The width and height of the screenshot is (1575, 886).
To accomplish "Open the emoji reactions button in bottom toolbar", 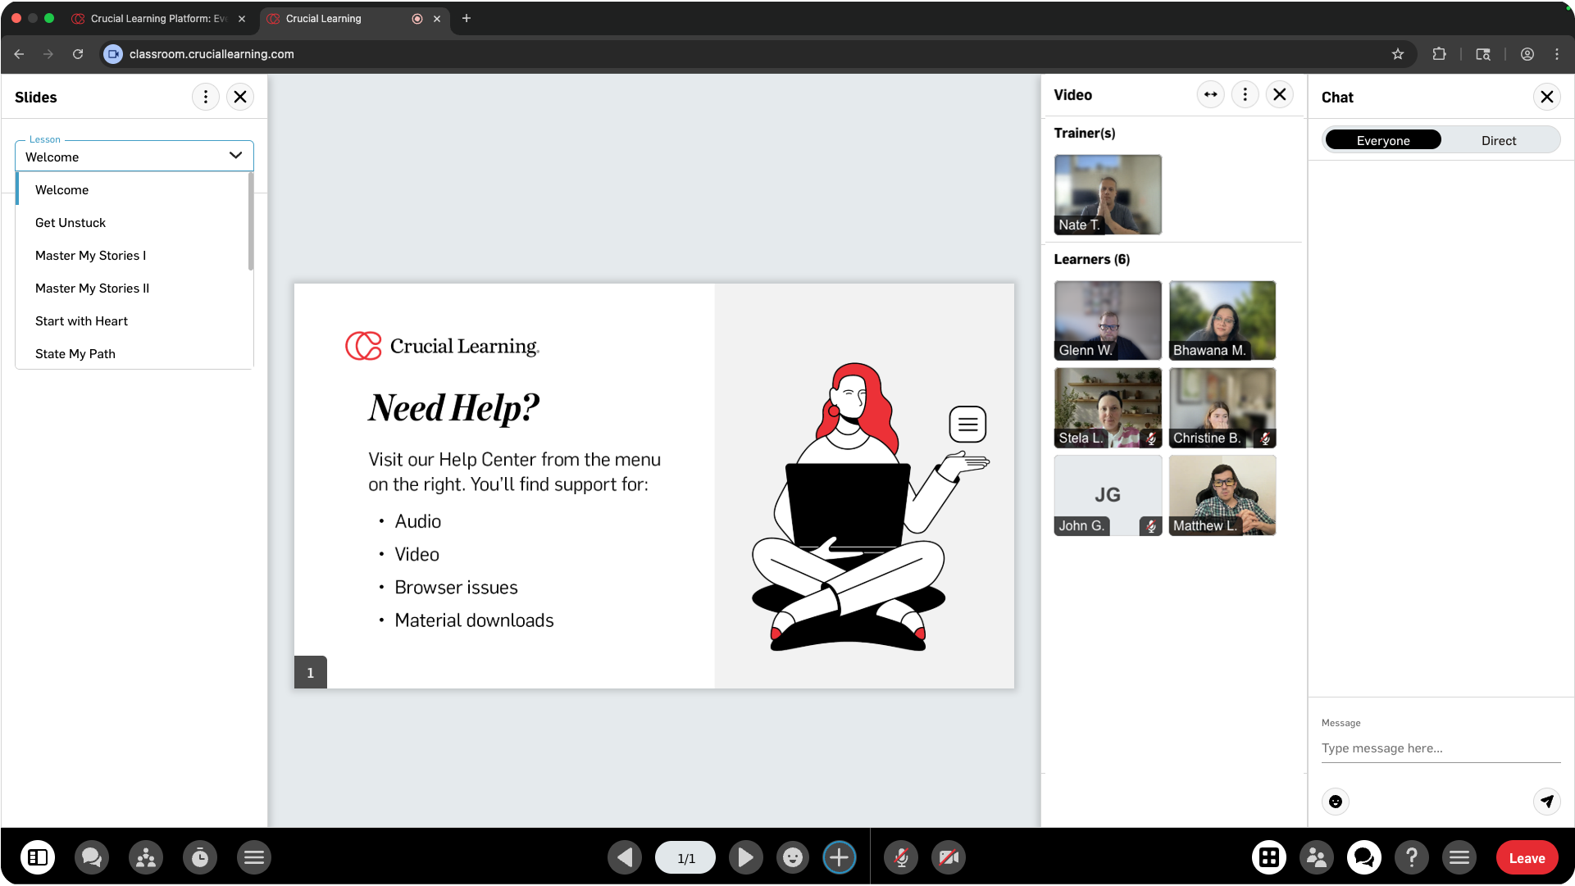I will pyautogui.click(x=793, y=857).
